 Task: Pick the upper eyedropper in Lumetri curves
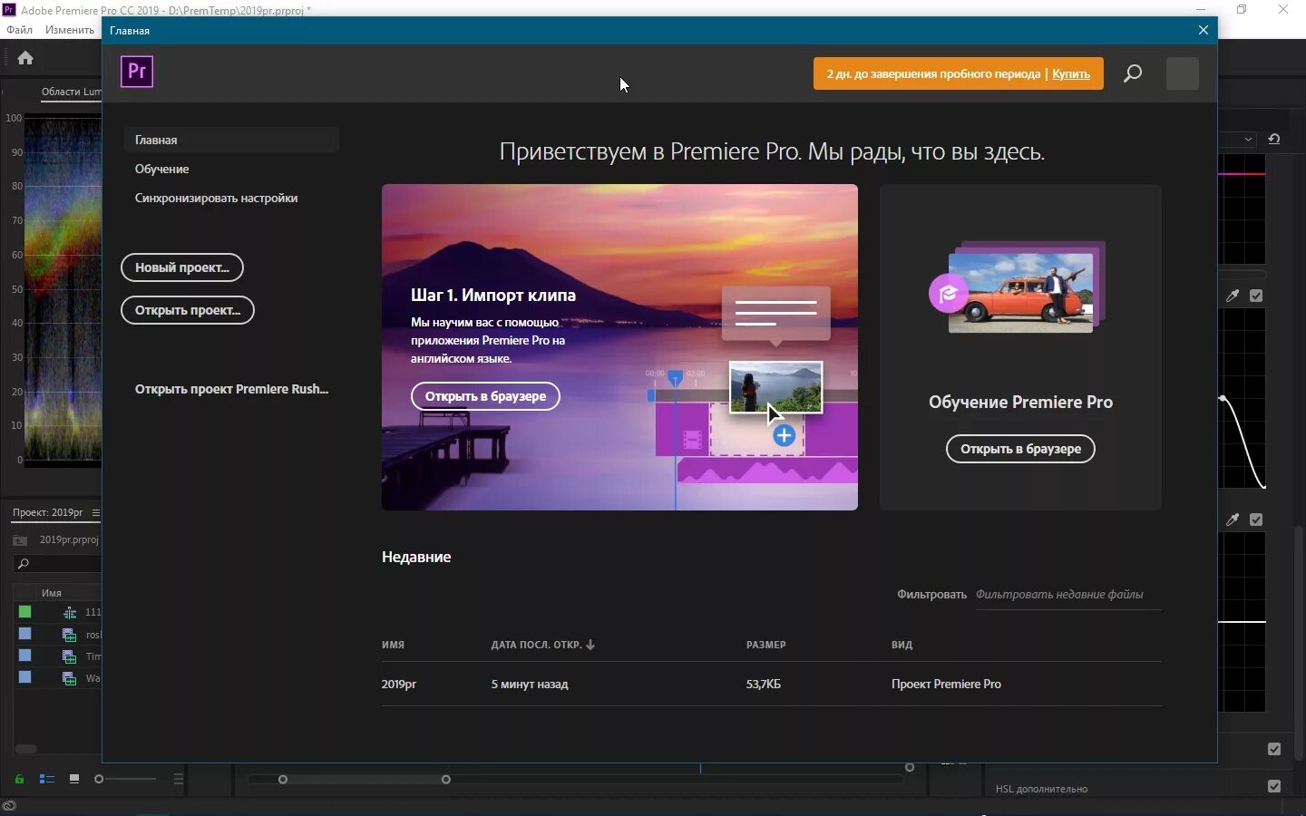[x=1233, y=296]
